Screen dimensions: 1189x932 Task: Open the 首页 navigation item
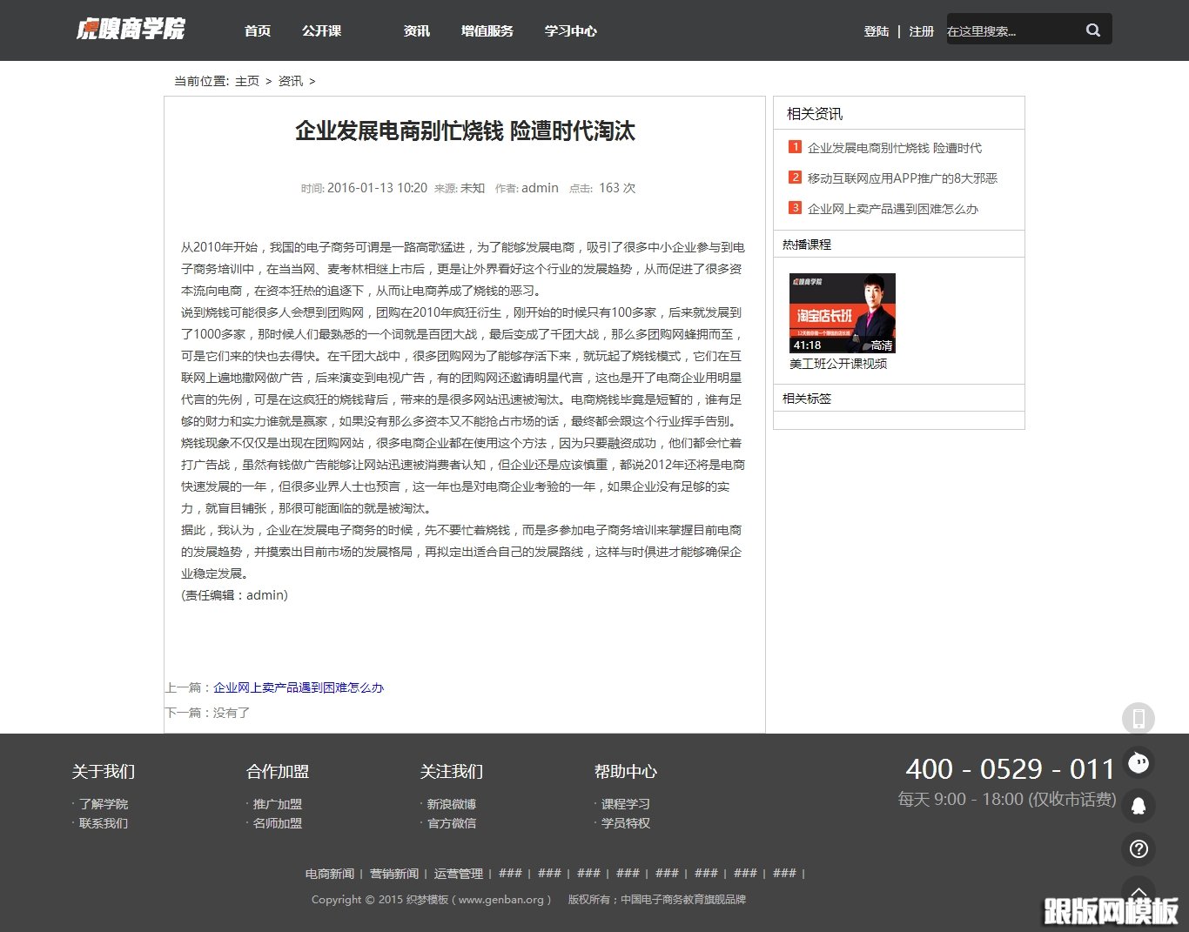pos(259,30)
